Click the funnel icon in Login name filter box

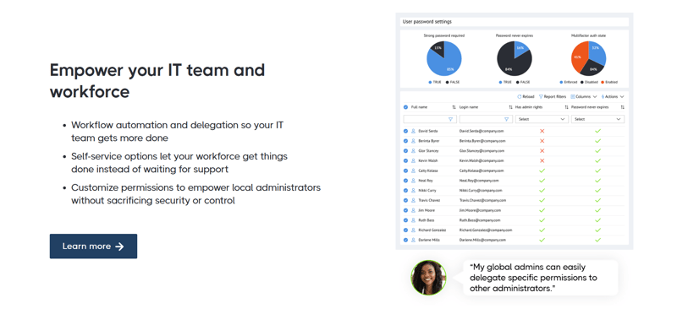pos(506,119)
